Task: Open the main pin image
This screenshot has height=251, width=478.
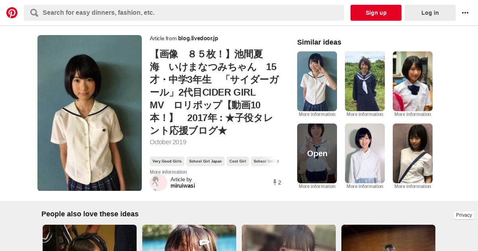Action: pos(90,113)
